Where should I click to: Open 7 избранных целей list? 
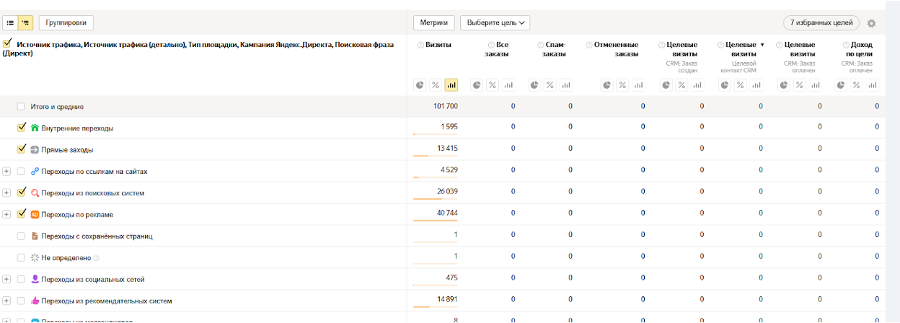821,23
